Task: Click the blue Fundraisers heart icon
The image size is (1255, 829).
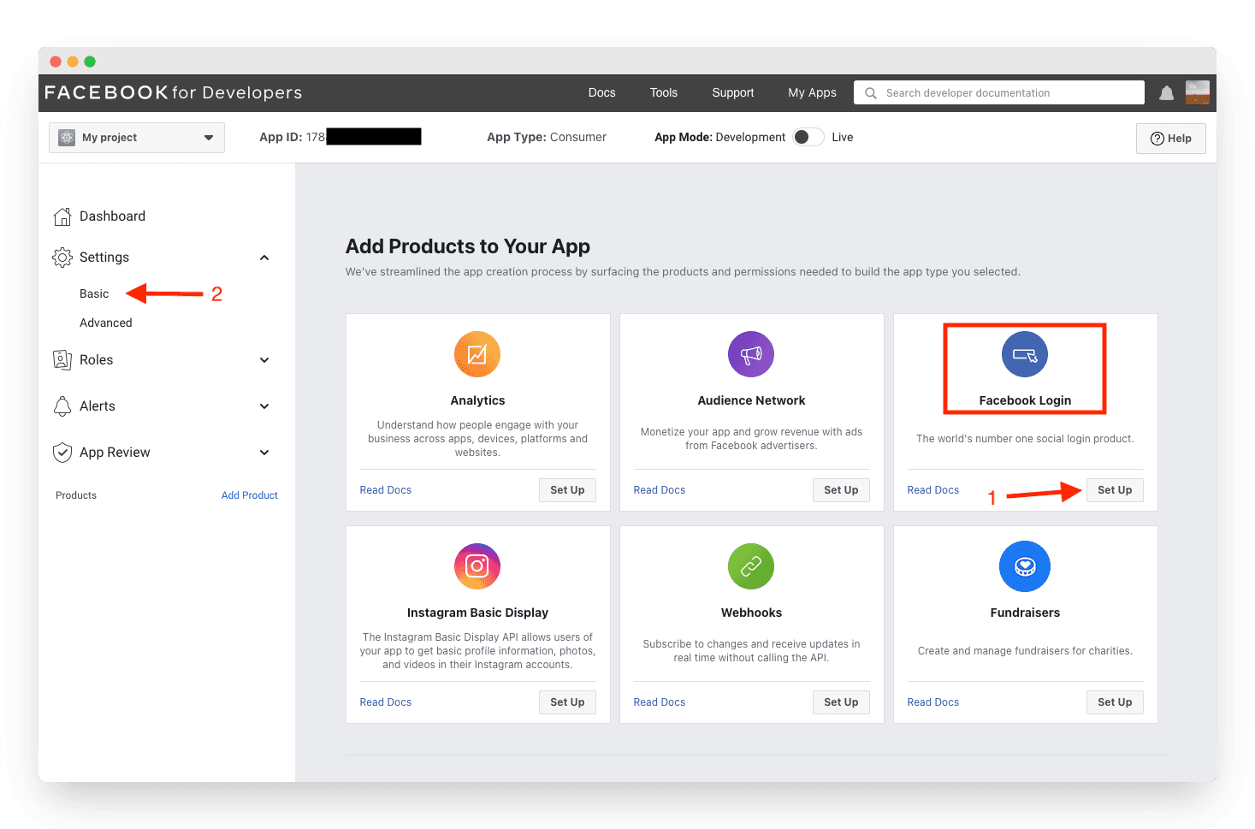Action: click(x=1025, y=566)
